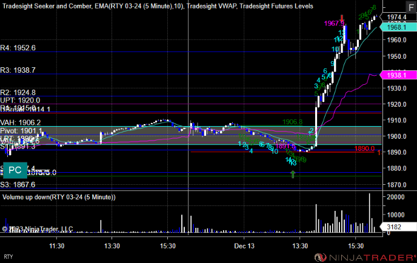The height and width of the screenshot is (263, 417).
Task: Select the Volume up down panel label
Action: pos(59,197)
